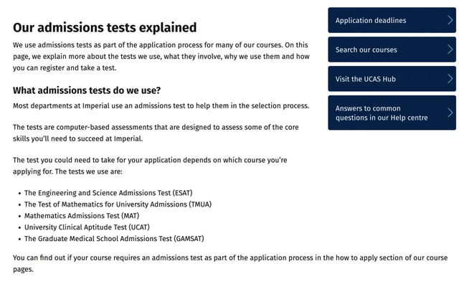The image size is (459, 284).
Task: Click the paragraph starting Most departments at Imperial
Action: pyautogui.click(x=161, y=105)
